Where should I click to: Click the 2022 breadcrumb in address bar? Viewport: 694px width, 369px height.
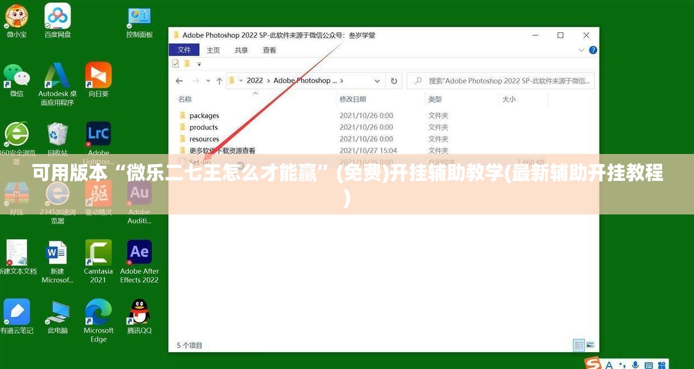coord(255,81)
